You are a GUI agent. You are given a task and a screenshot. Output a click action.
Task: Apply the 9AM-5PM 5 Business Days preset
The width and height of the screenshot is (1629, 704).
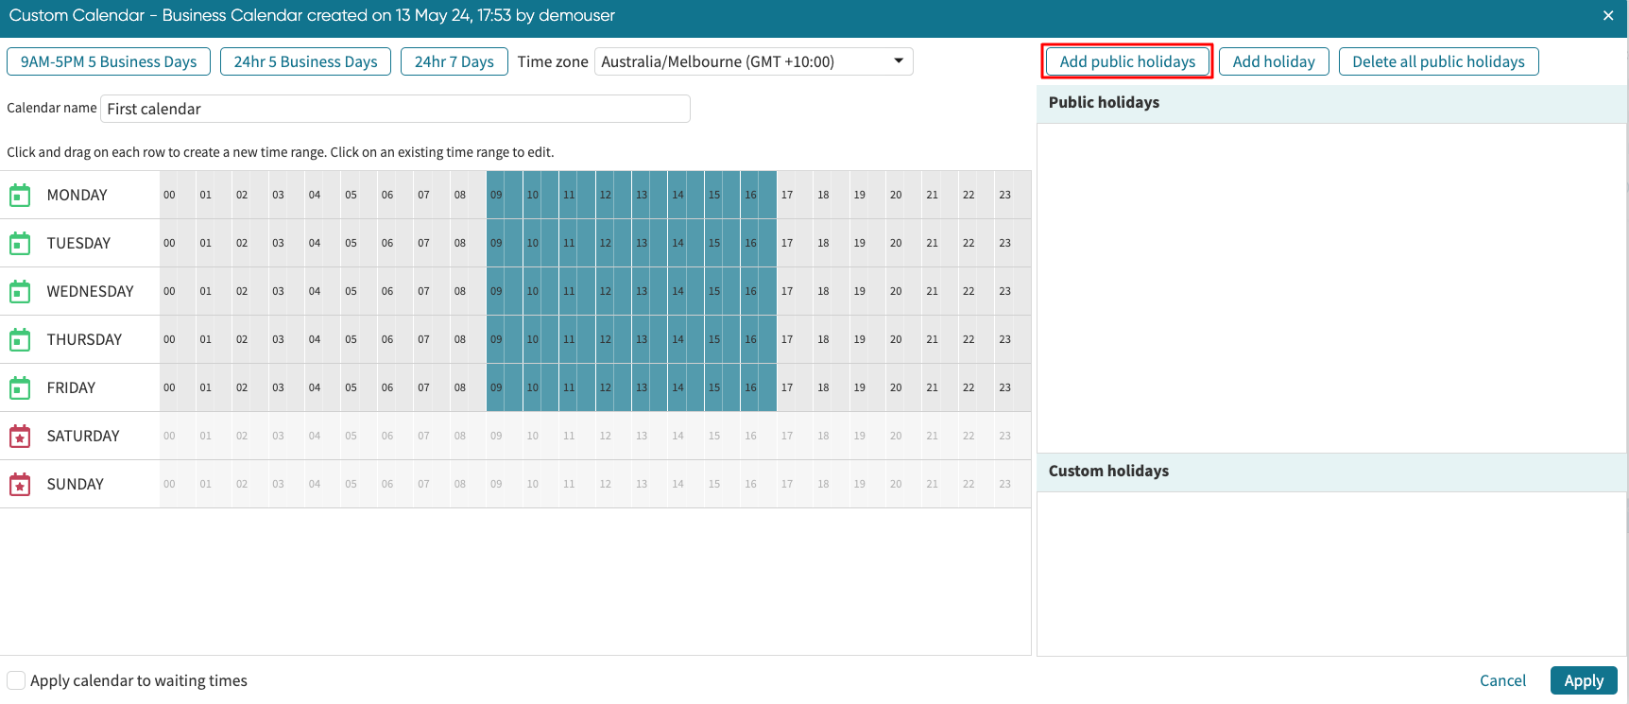point(109,61)
